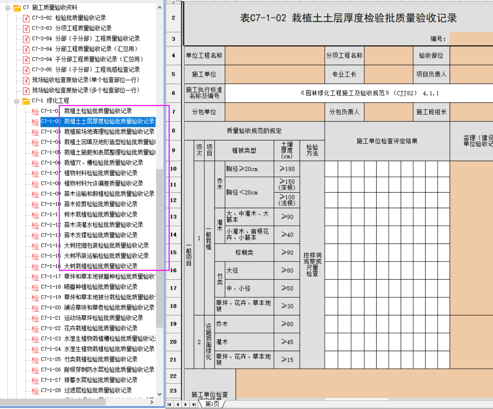493x409 pixels.
Task: Click the PDF icon beside 现场验收检查原始记录(单个检查部位一行)
Action: pos(26,80)
